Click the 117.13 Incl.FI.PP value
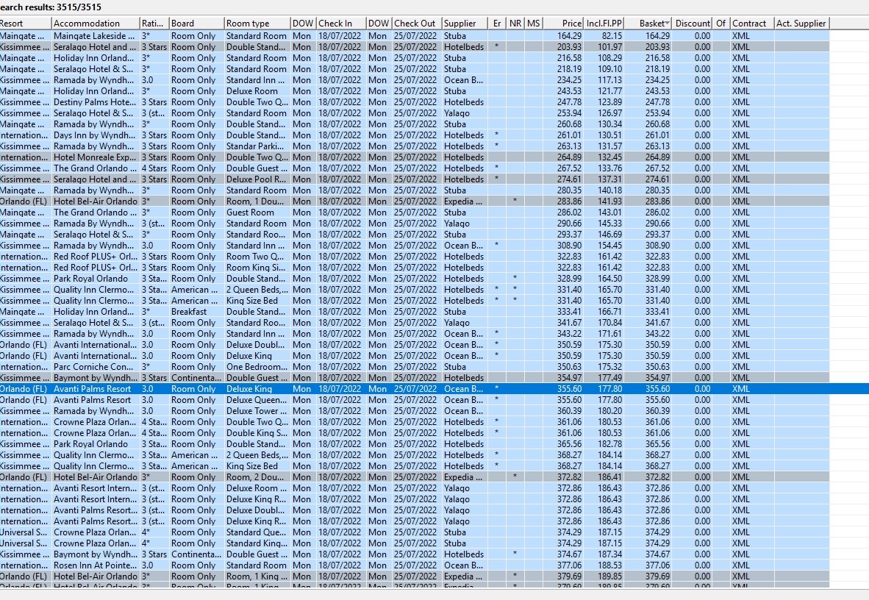The width and height of the screenshot is (869, 600). (609, 80)
